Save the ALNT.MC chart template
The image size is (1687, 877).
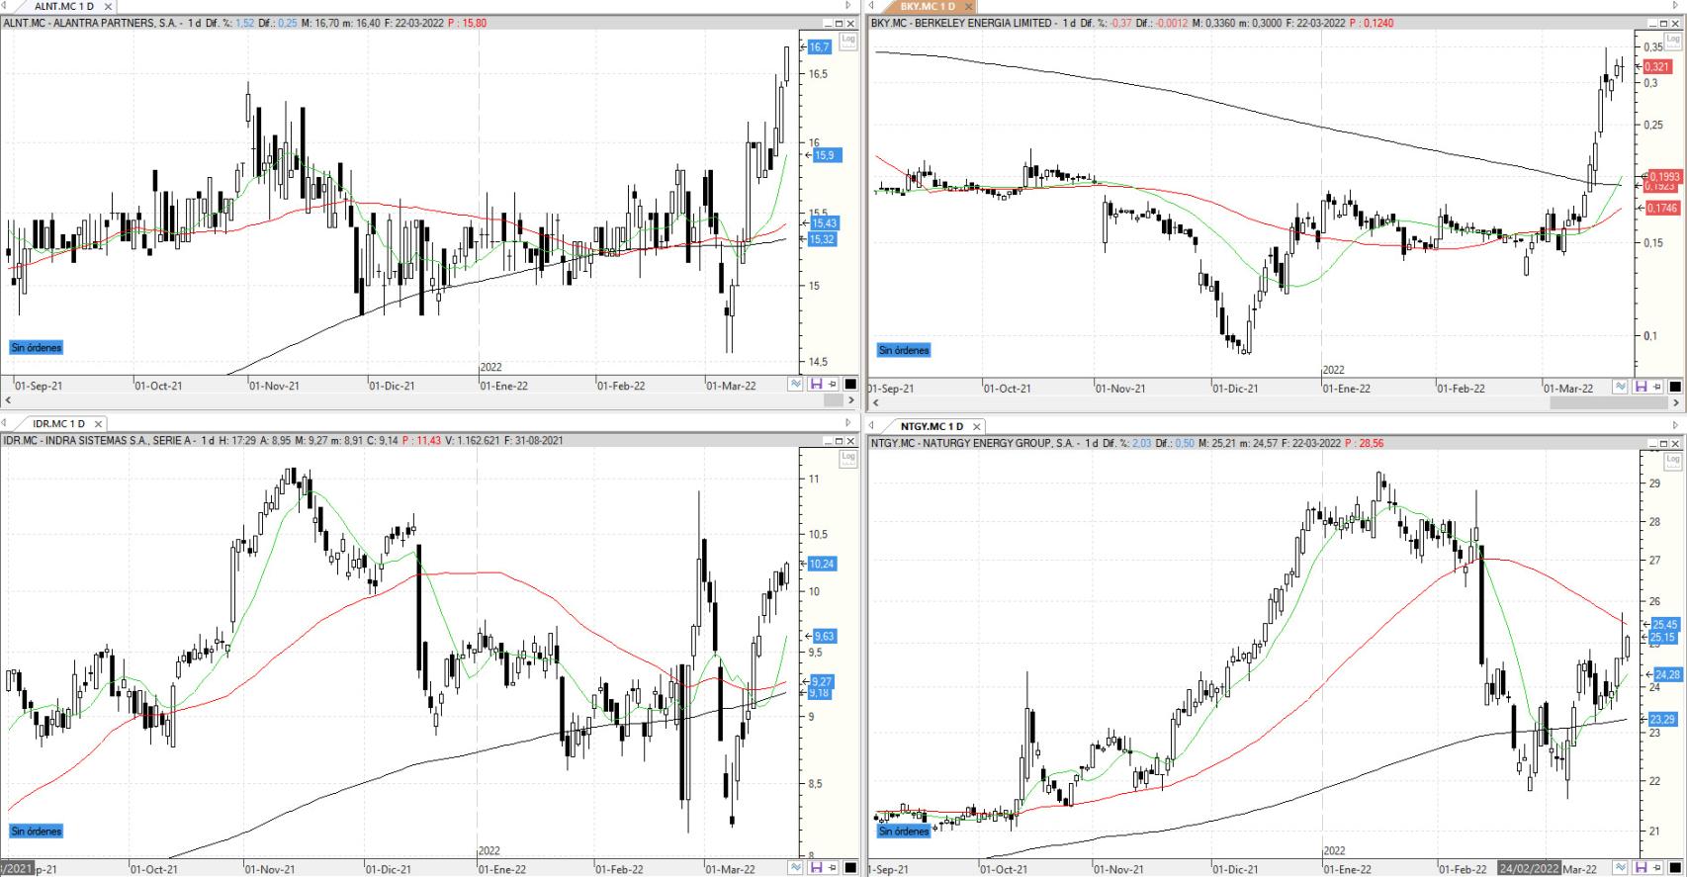(817, 385)
